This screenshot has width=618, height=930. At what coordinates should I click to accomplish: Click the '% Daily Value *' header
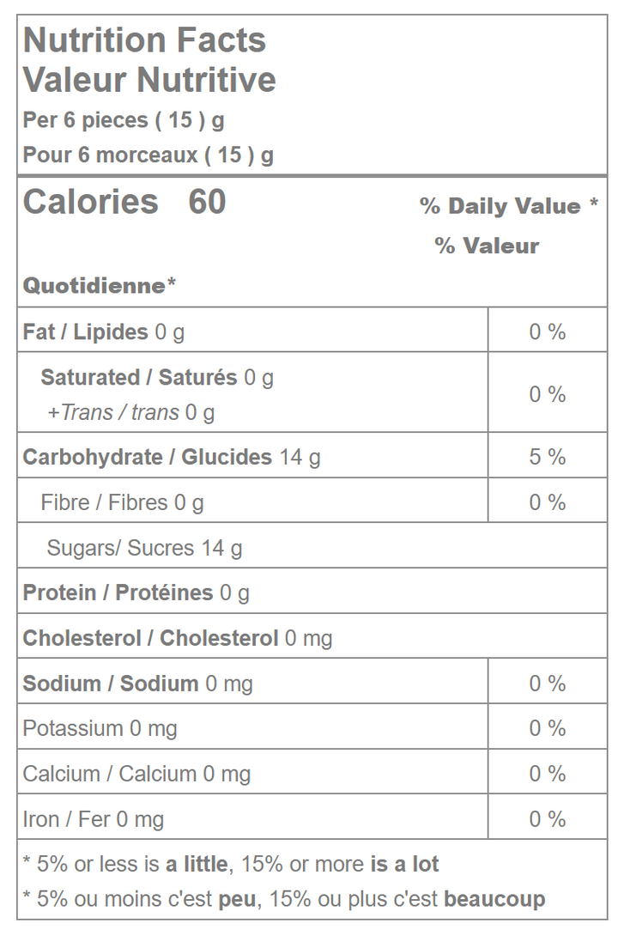[x=508, y=206]
